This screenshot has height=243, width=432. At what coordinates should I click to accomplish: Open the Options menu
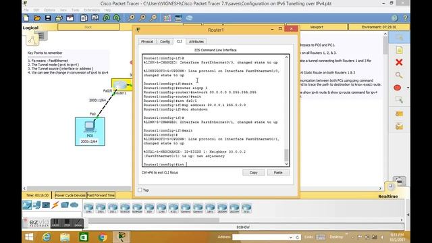pos(49,10)
